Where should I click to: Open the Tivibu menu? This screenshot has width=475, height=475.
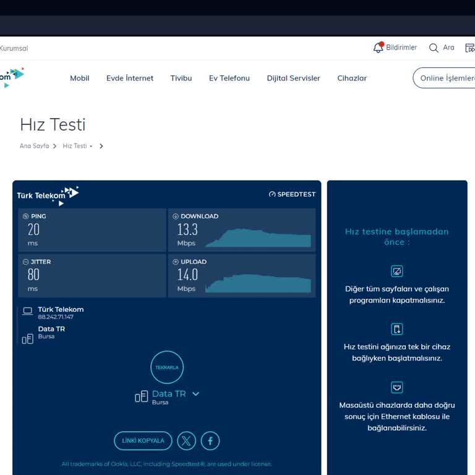click(x=181, y=78)
